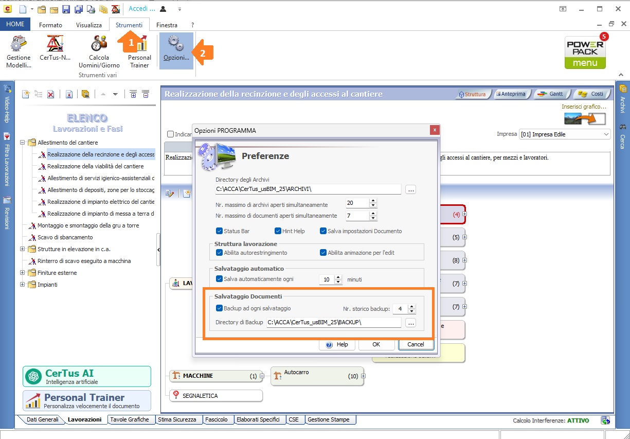Open the Visualizza ribbon tab
Screen dimensions: 630x439
click(89, 25)
